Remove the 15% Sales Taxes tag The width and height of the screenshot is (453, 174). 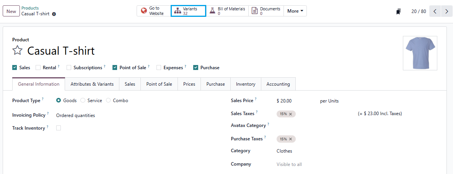(290, 114)
